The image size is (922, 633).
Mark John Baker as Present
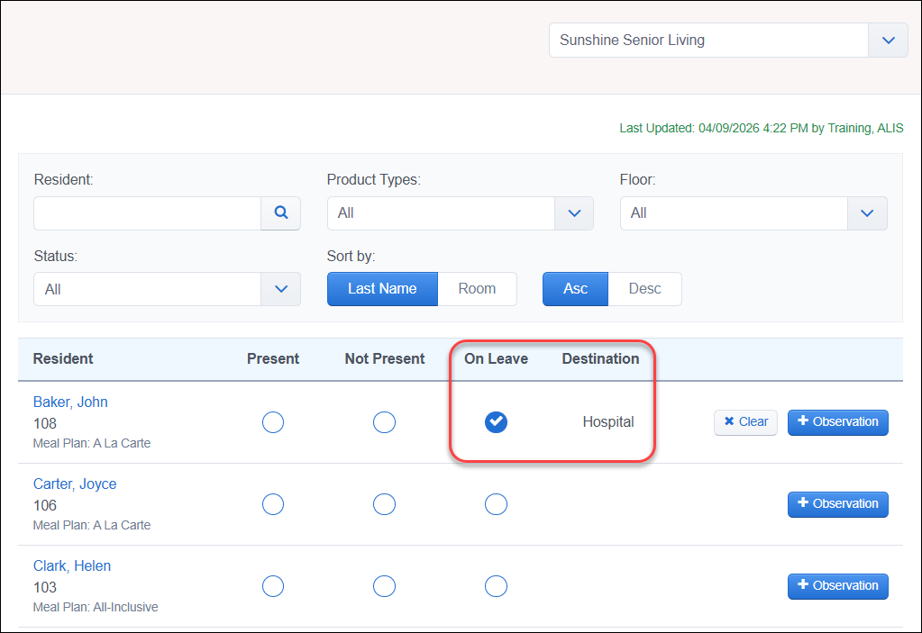(273, 422)
